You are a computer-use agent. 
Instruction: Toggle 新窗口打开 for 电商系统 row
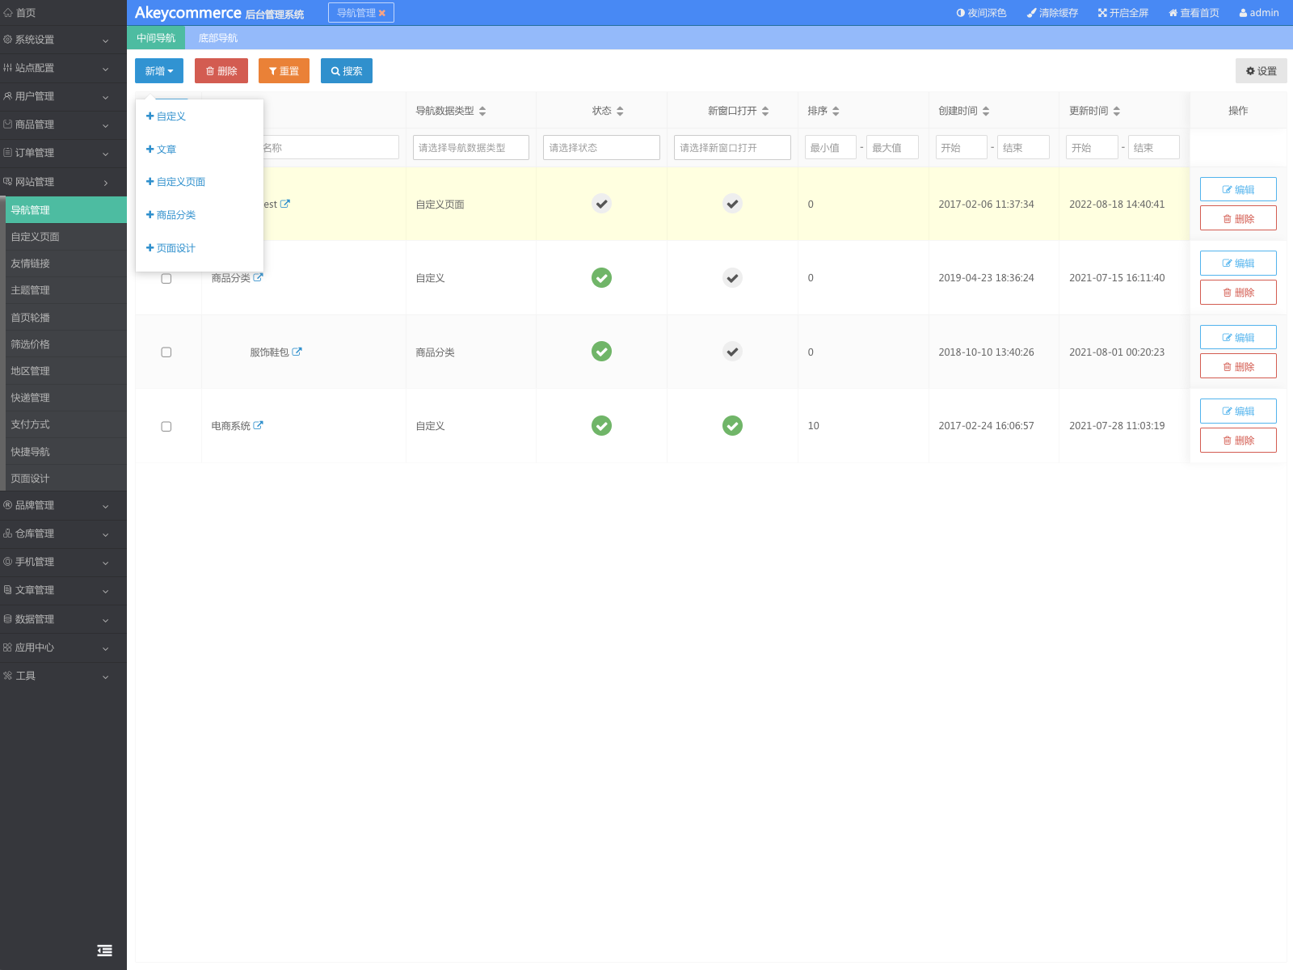click(732, 425)
